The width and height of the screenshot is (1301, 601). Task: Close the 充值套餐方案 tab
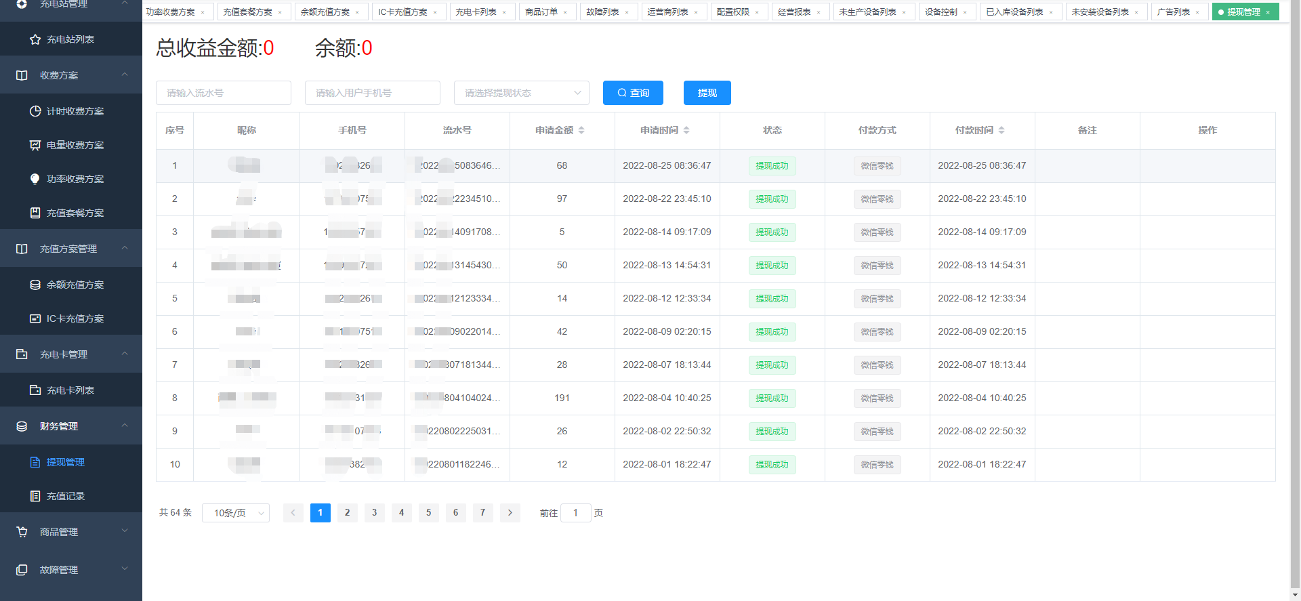click(x=280, y=12)
